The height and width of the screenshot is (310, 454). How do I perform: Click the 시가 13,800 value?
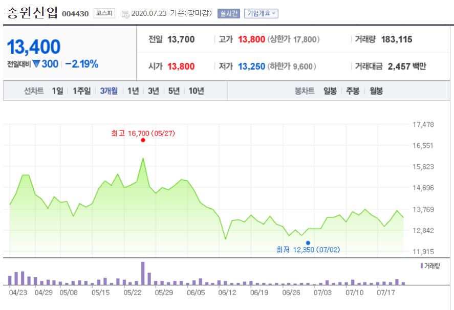tap(181, 67)
